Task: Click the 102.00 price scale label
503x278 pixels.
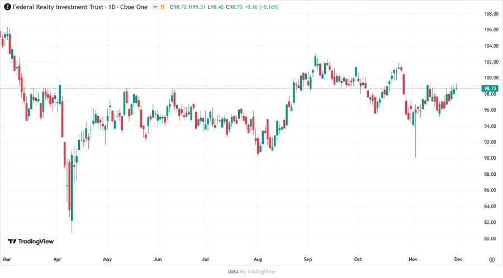Action: coord(491,62)
